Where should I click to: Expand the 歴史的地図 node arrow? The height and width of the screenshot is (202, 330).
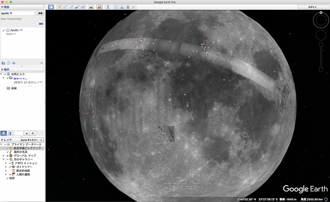(6, 171)
